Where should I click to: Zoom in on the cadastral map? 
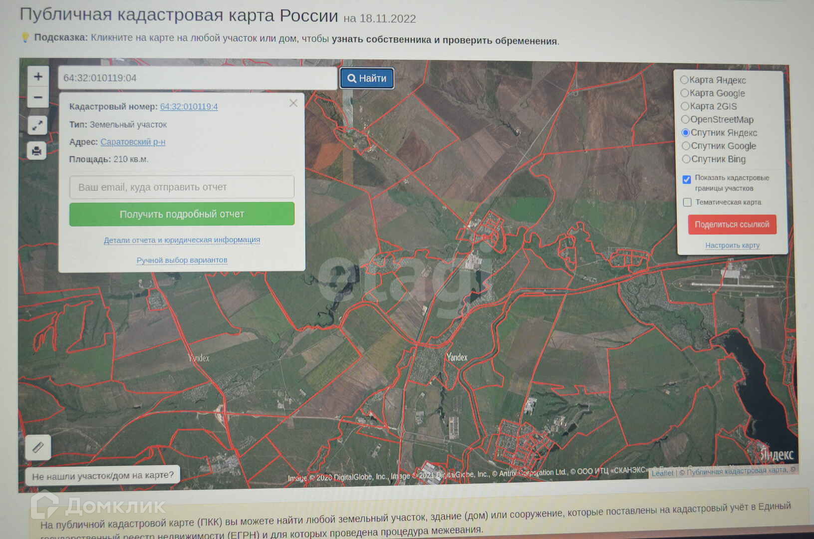38,76
